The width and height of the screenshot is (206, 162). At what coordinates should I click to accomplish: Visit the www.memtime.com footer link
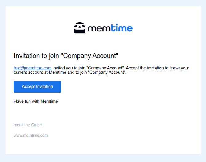pos(31,135)
